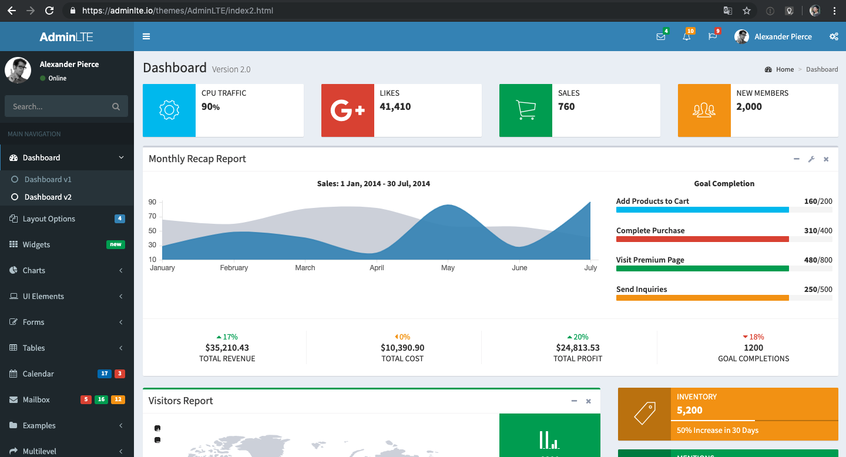Image resolution: width=846 pixels, height=457 pixels.
Task: Open the notifications bell icon
Action: click(686, 36)
